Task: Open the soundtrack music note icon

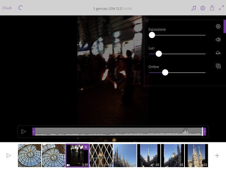Action: click(x=193, y=8)
